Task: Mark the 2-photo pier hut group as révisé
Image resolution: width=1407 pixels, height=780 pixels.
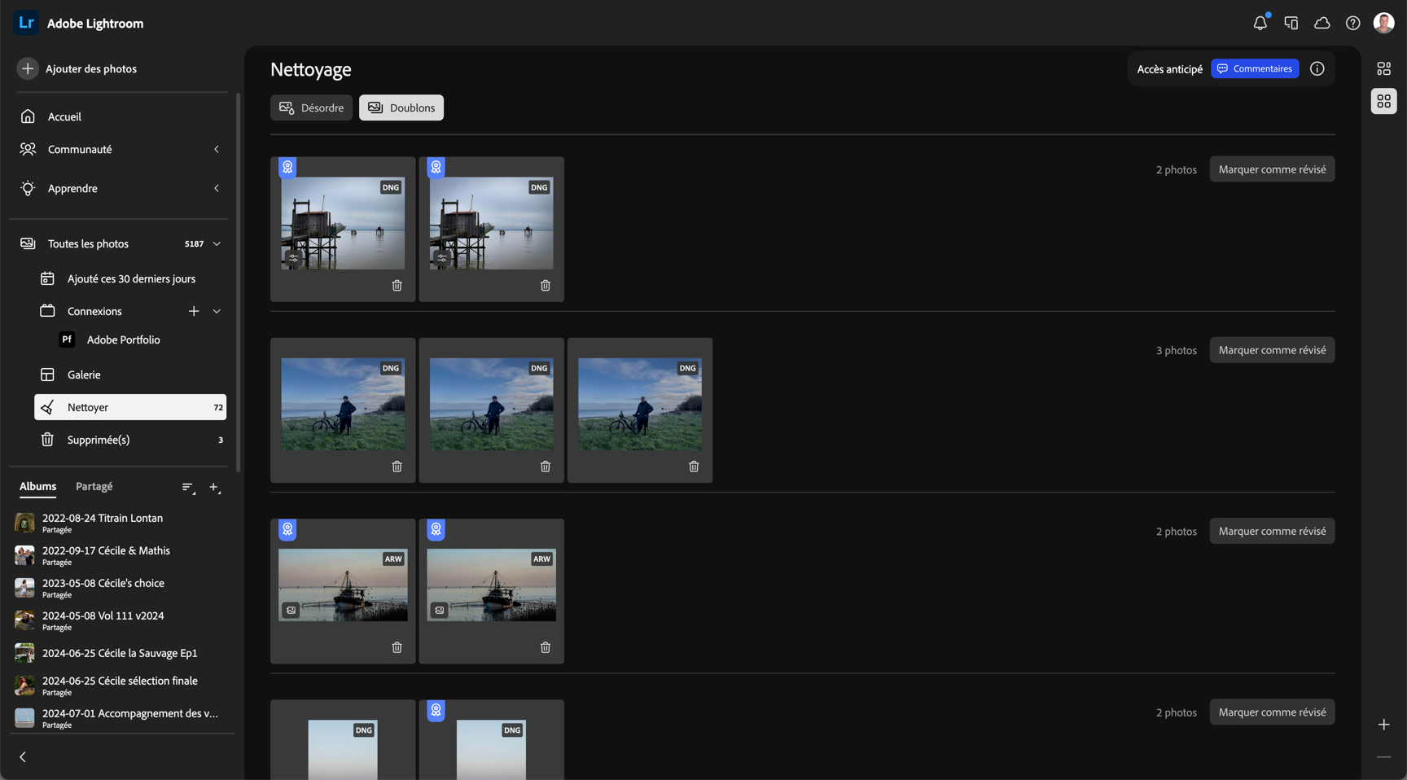Action: 1272,169
